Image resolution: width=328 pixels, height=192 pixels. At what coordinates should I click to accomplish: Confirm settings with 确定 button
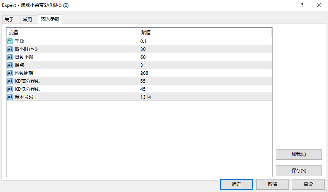tap(236, 184)
